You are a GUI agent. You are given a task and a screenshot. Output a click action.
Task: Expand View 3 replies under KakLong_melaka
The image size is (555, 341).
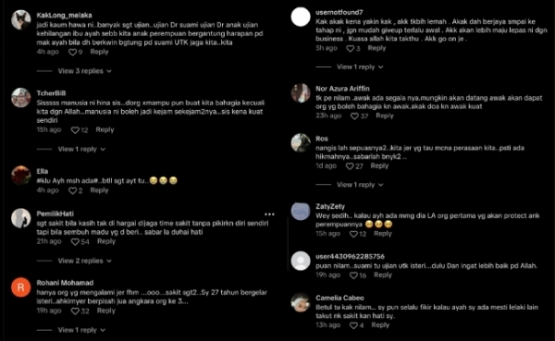tap(84, 71)
